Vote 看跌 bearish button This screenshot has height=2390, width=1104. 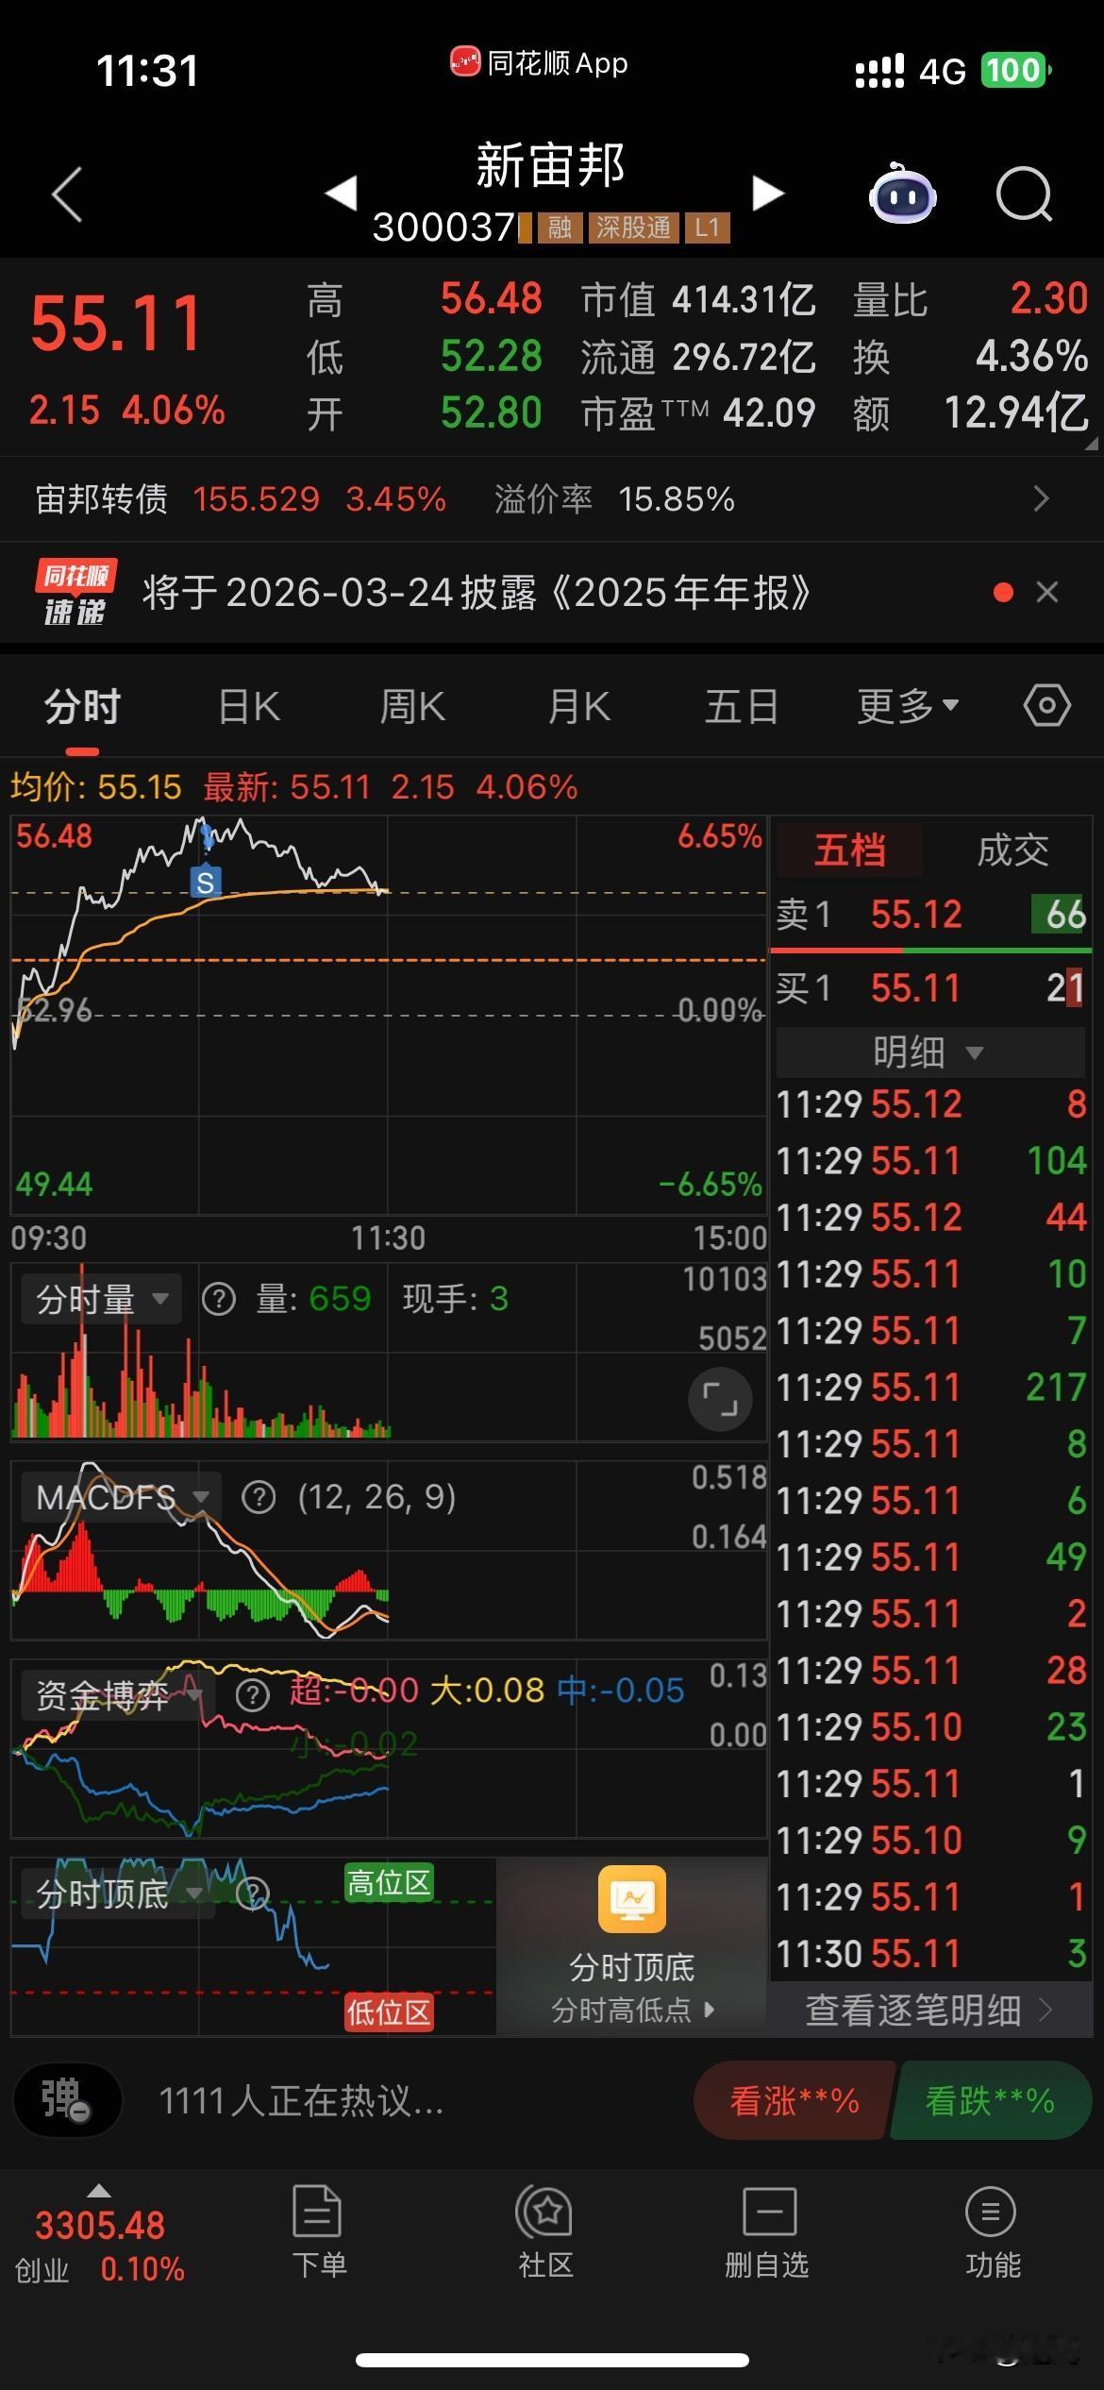(990, 2100)
